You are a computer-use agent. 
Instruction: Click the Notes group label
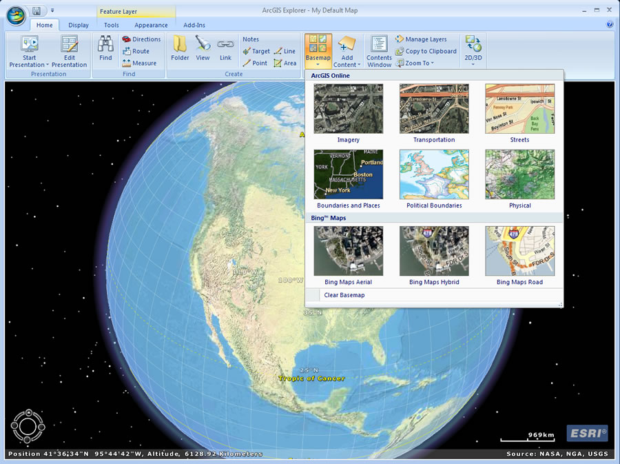click(x=251, y=39)
